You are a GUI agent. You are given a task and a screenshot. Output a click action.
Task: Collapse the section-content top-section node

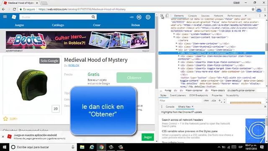174,37
